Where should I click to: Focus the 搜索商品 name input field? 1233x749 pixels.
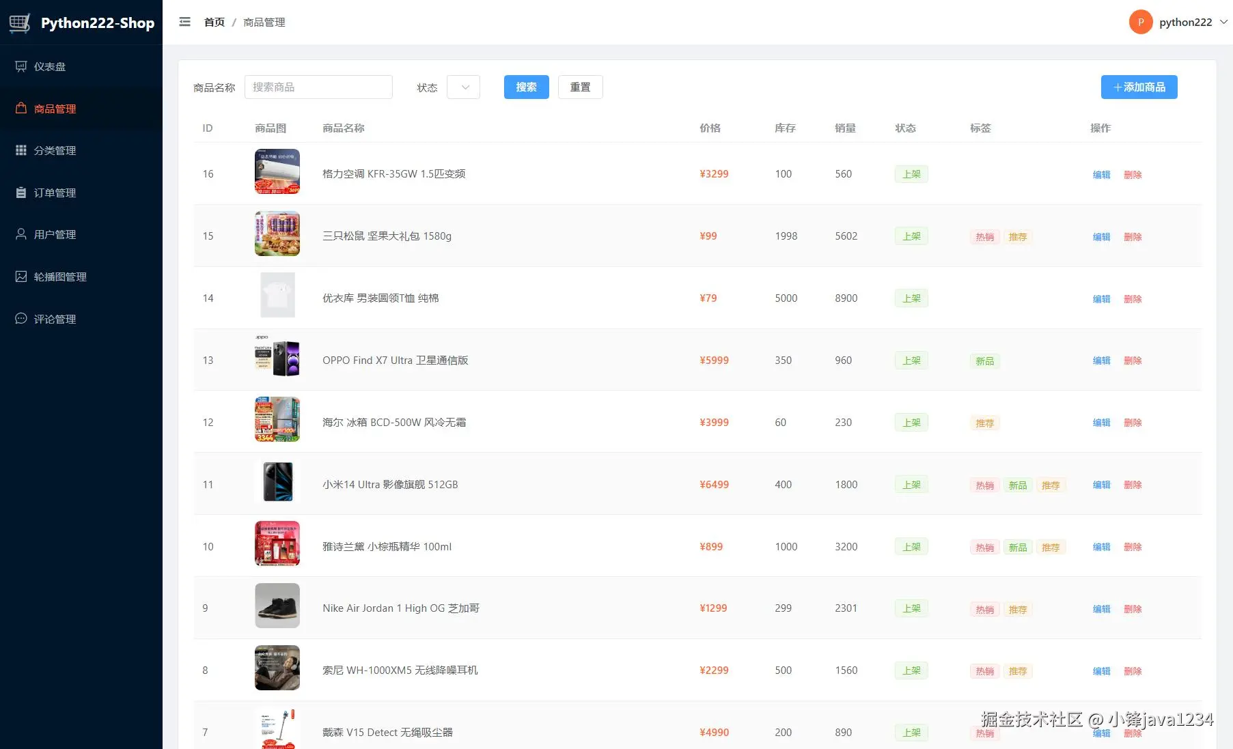coord(318,87)
